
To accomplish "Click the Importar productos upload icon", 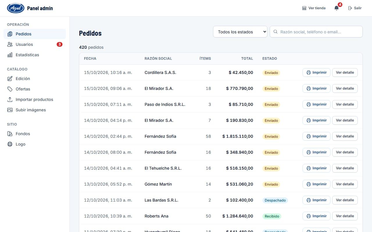I will (10, 99).
